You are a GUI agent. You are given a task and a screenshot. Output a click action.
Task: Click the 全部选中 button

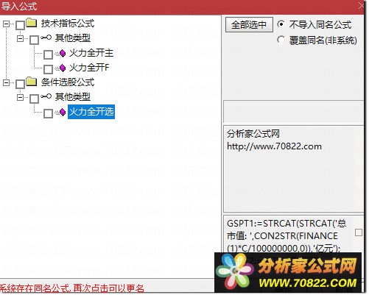coord(249,24)
